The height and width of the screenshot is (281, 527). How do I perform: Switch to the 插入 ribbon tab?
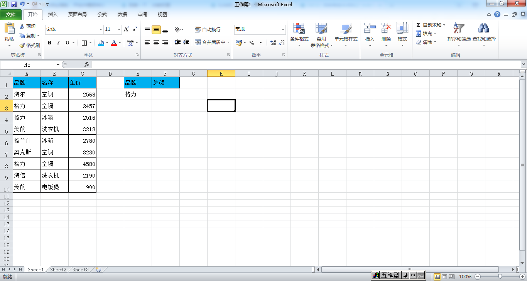(x=52, y=15)
